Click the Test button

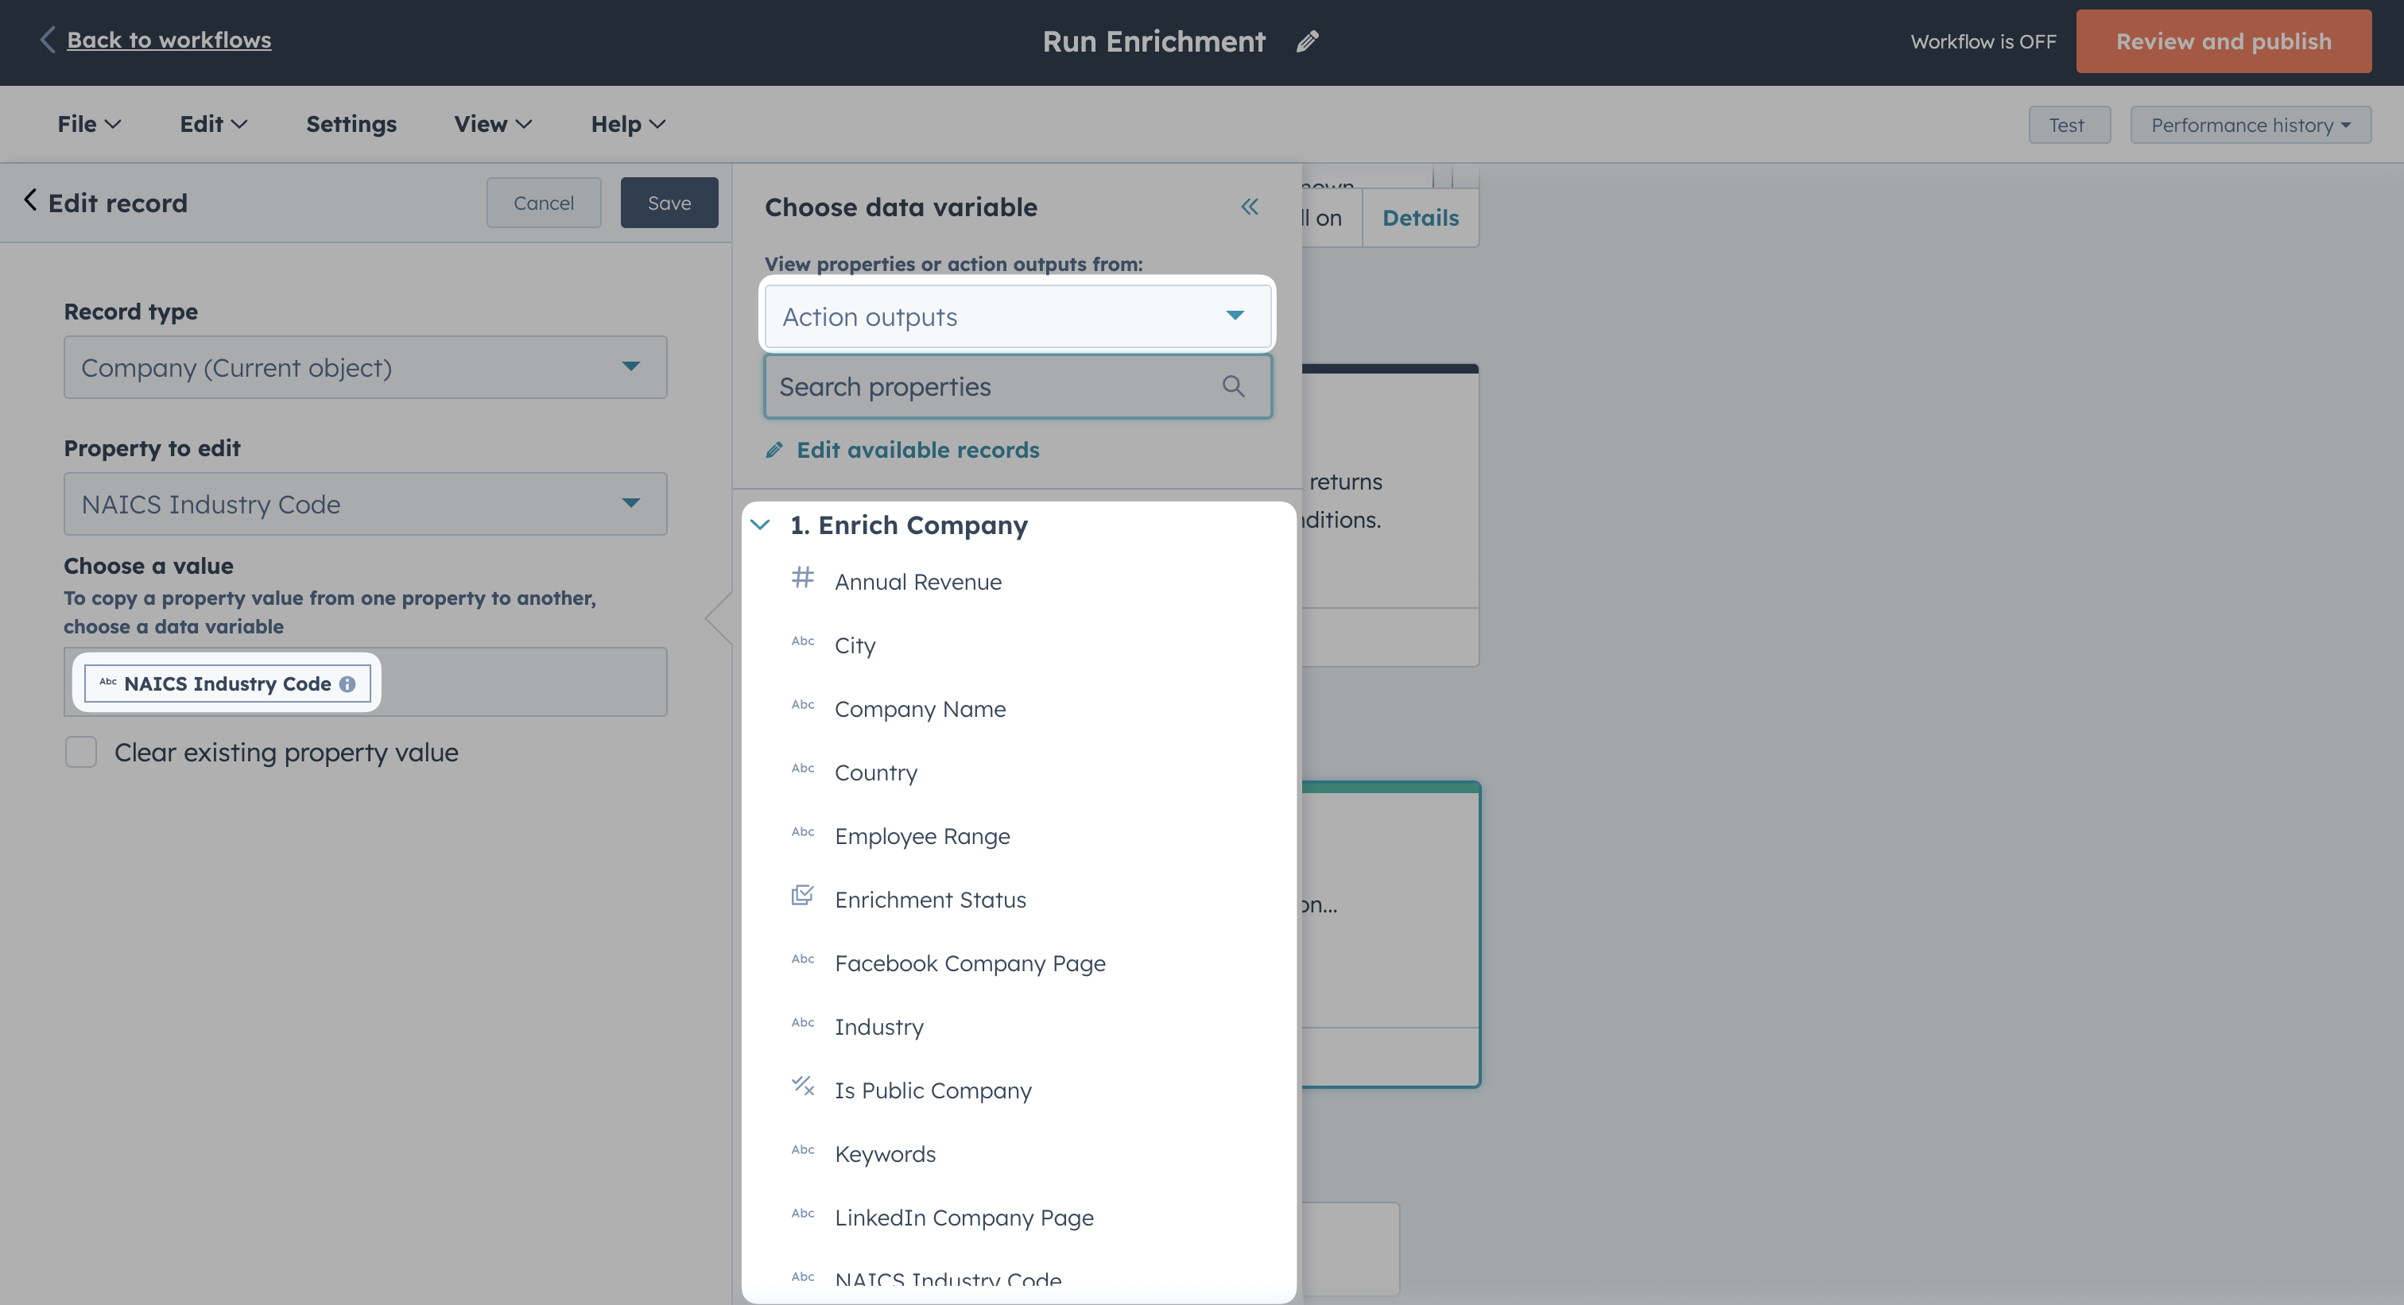pos(2069,125)
